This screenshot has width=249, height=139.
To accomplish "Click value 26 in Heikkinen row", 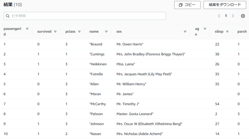I will [217, 64].
